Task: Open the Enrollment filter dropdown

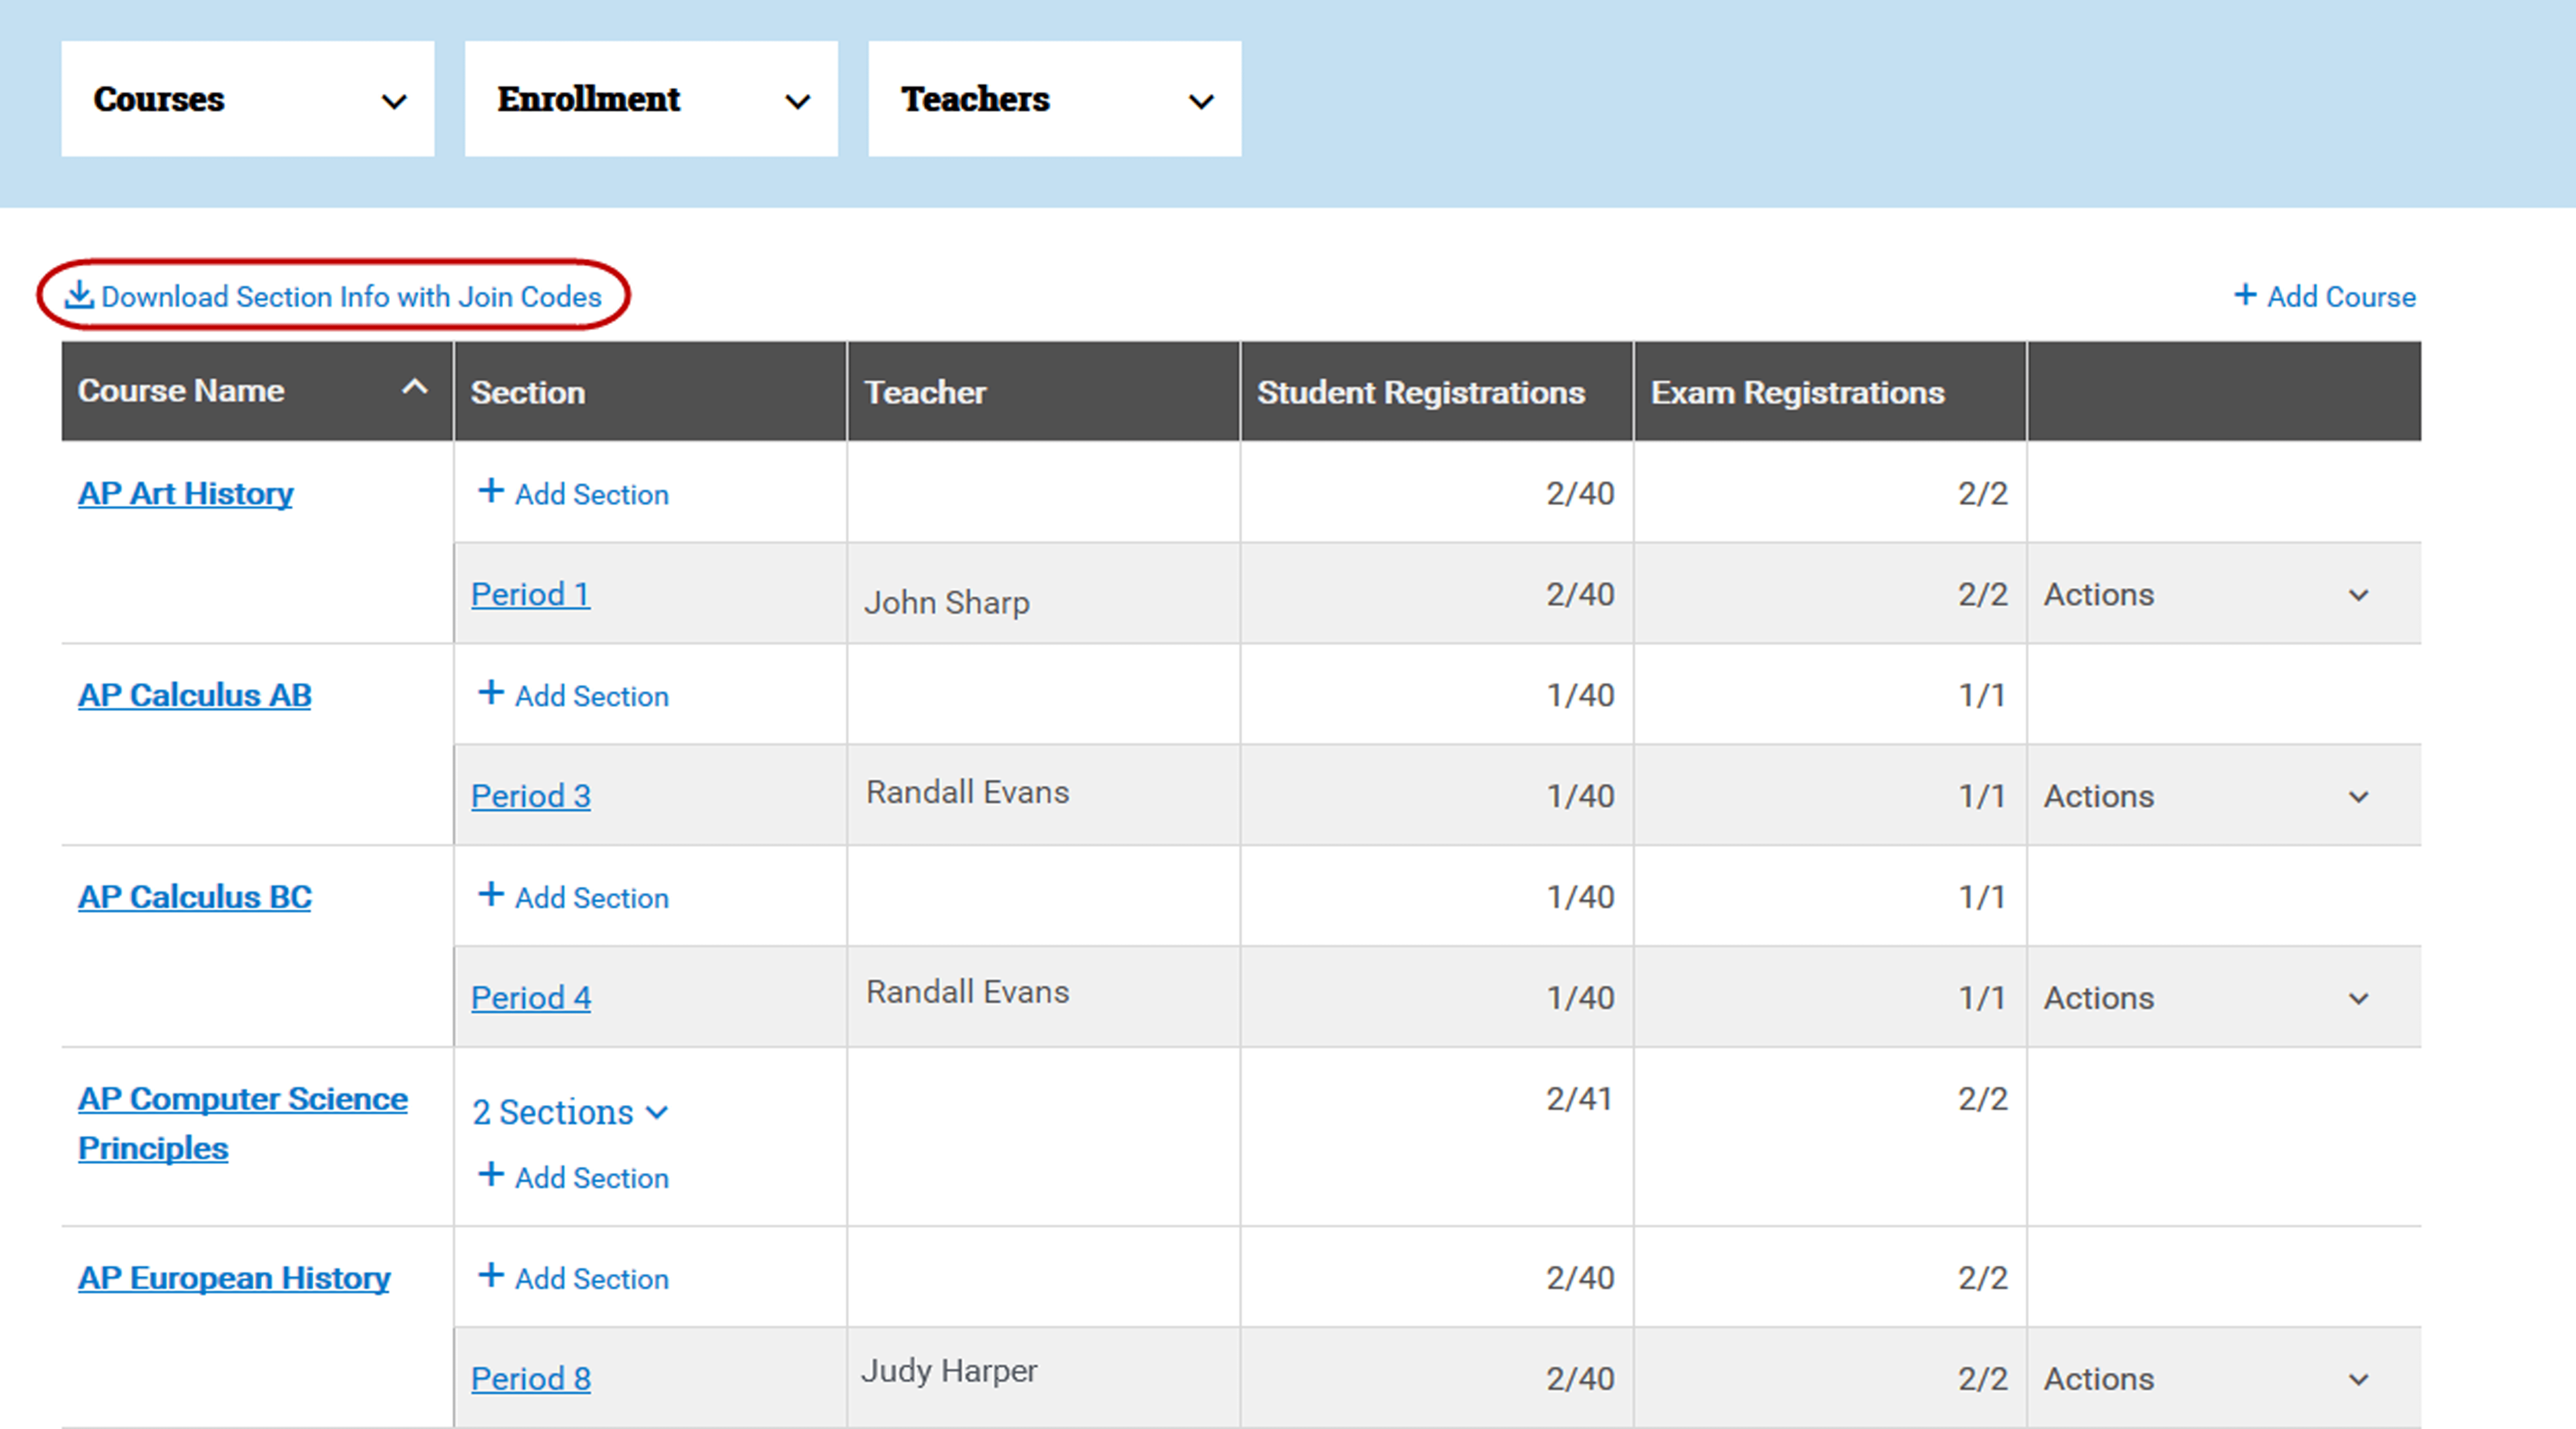Action: click(x=651, y=99)
